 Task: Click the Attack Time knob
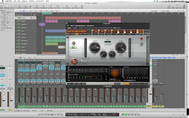(x=103, y=54)
